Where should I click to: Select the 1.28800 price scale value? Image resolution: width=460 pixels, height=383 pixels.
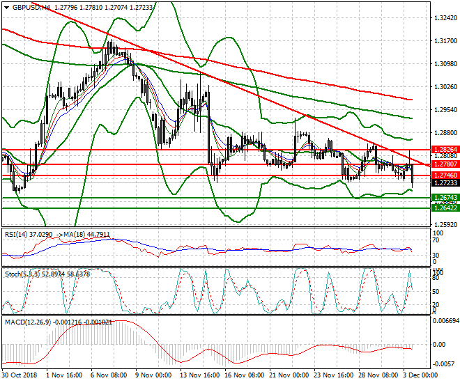(x=445, y=133)
